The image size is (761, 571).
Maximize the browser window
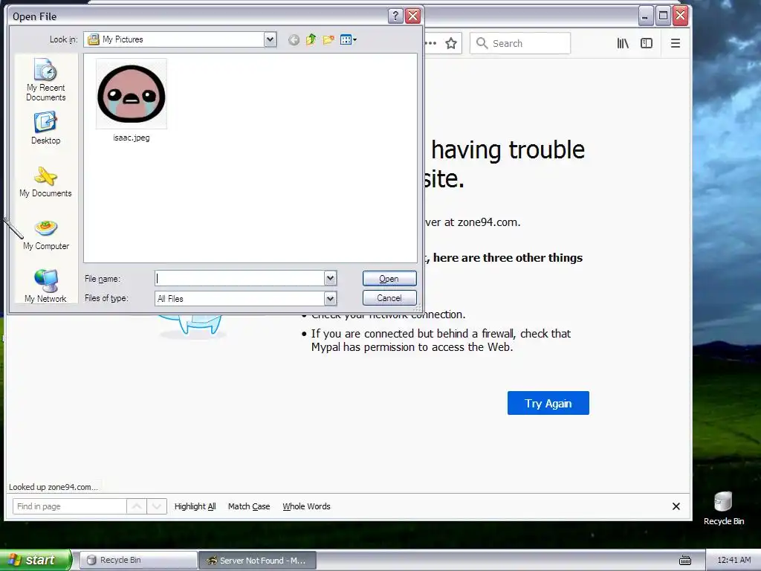662,16
